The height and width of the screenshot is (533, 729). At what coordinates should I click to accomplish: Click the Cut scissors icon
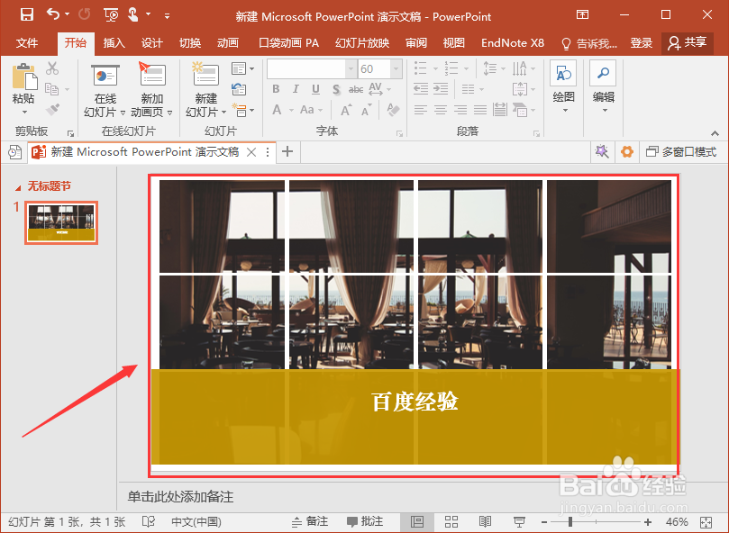point(52,68)
